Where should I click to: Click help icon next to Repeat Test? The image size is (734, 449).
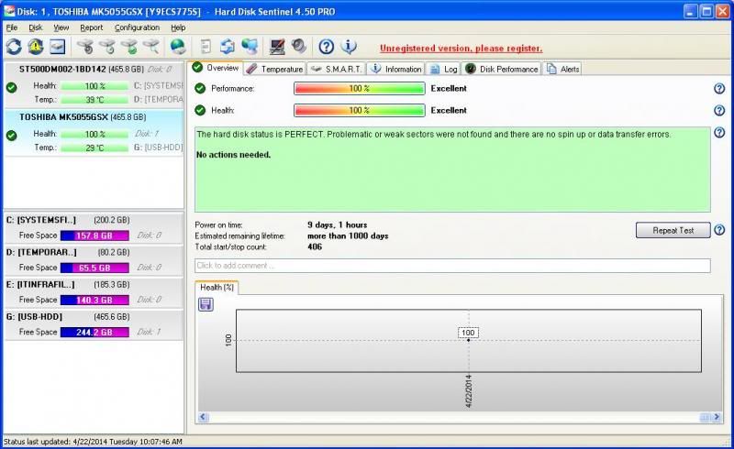719,230
